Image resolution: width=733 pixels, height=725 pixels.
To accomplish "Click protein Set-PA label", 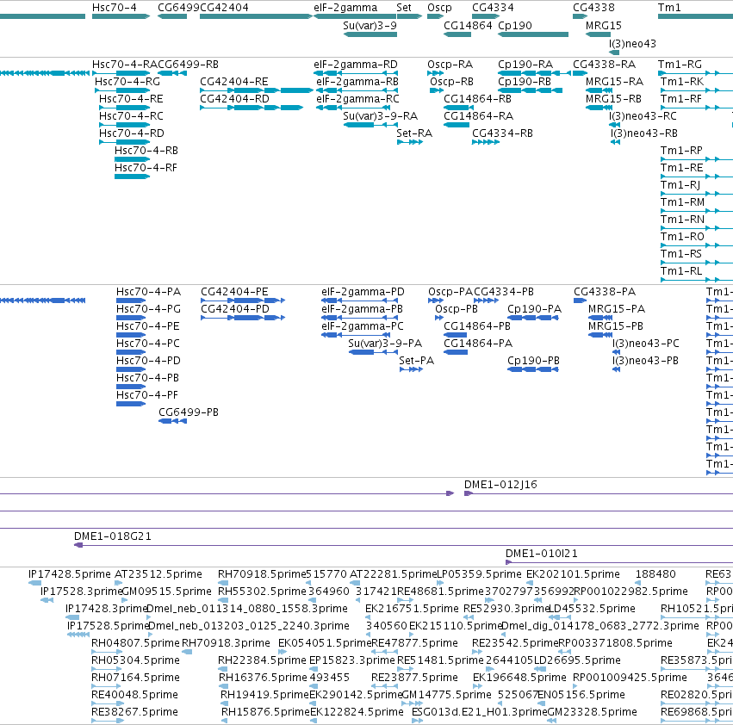I will (417, 361).
